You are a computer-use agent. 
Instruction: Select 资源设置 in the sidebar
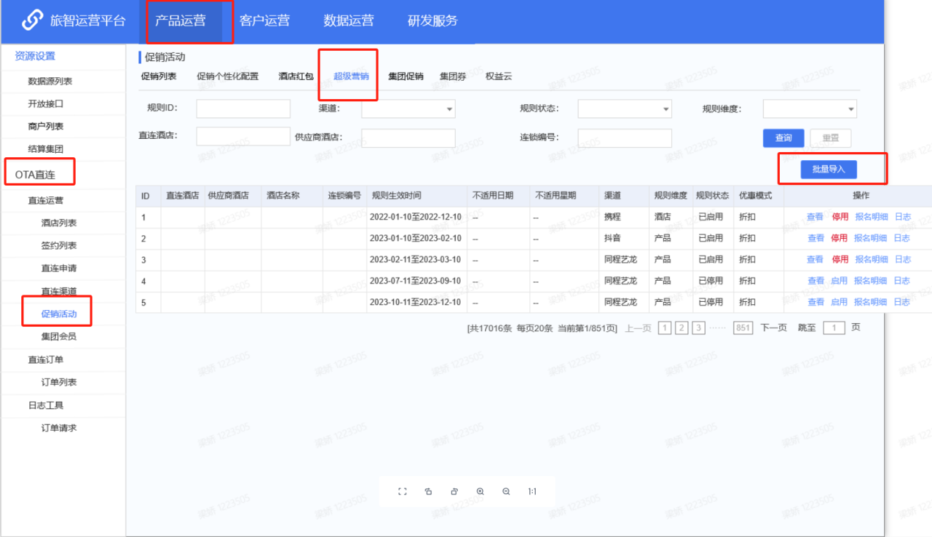(x=35, y=56)
